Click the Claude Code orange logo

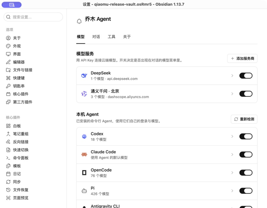[x=84, y=155]
